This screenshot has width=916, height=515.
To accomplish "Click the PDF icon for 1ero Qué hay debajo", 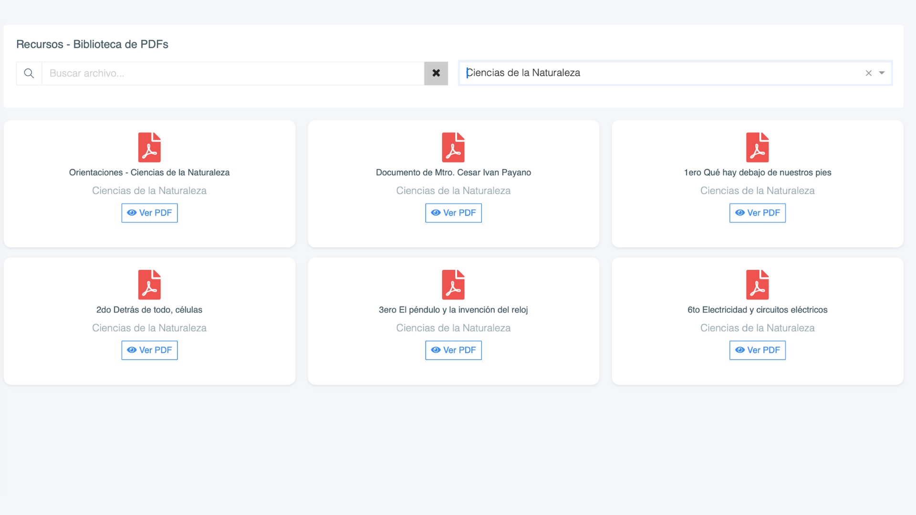I will [757, 147].
